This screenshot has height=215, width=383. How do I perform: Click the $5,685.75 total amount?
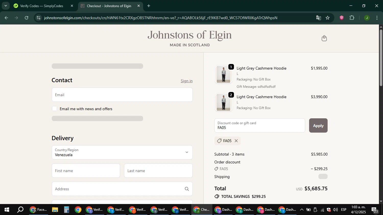(316, 188)
